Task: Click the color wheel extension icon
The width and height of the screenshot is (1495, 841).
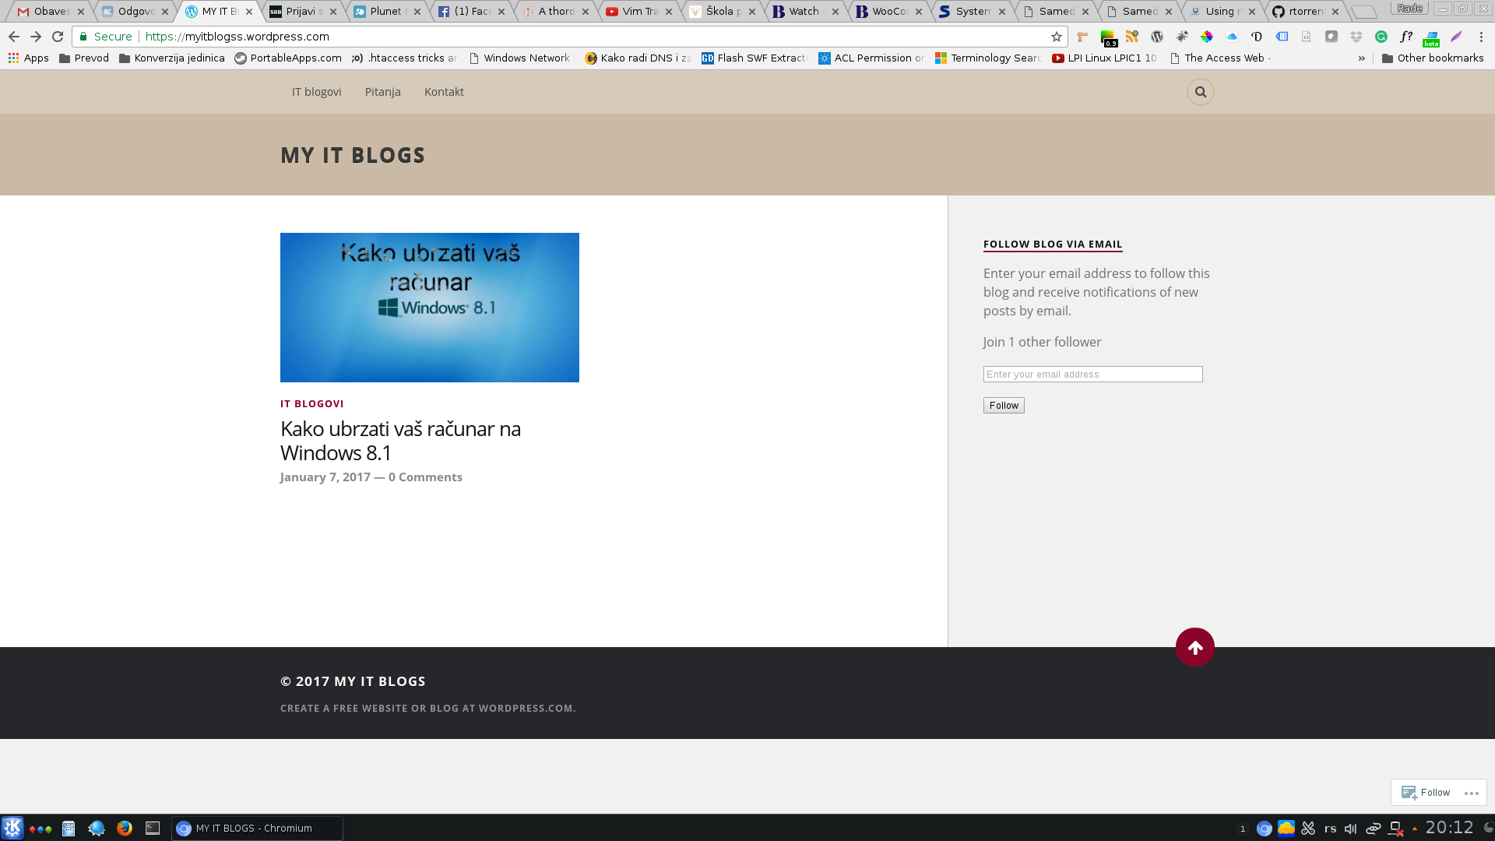Action: (x=1206, y=37)
